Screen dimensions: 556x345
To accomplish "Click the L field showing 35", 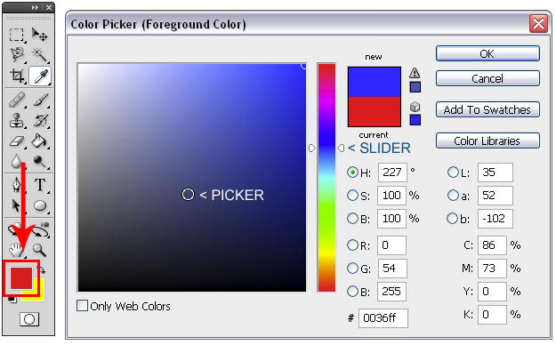I will 496,172.
